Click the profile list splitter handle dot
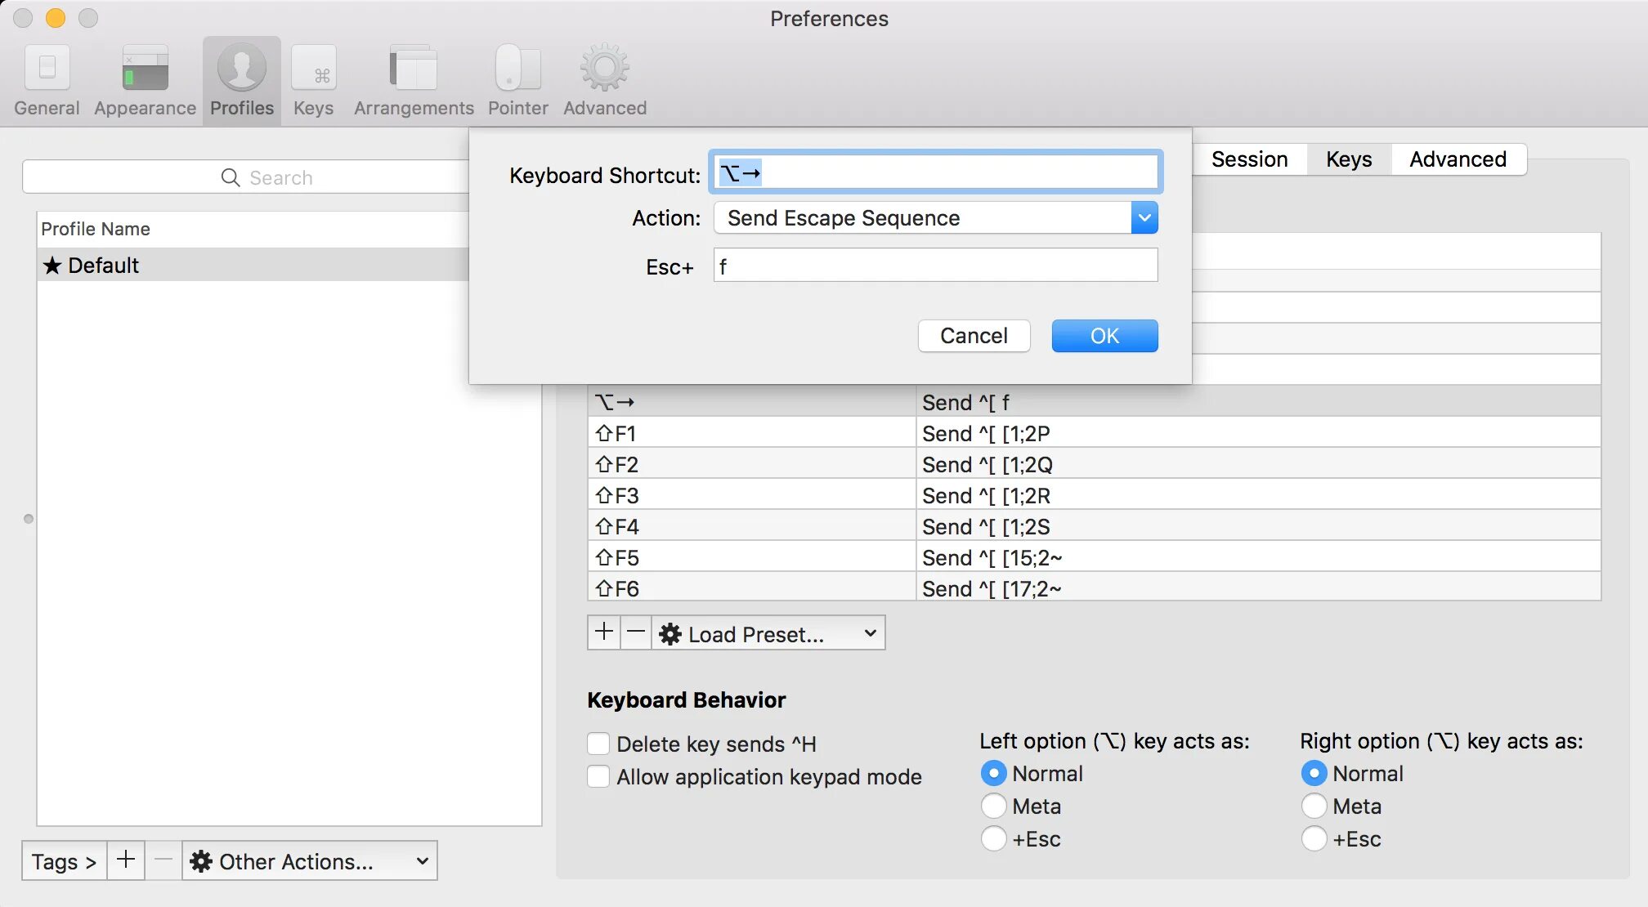 29,519
